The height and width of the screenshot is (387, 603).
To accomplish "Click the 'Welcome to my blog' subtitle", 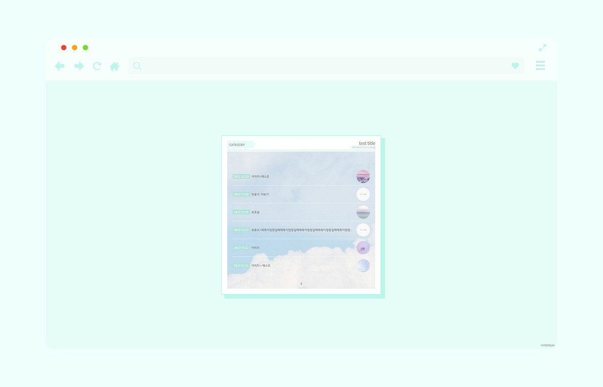I will point(363,147).
